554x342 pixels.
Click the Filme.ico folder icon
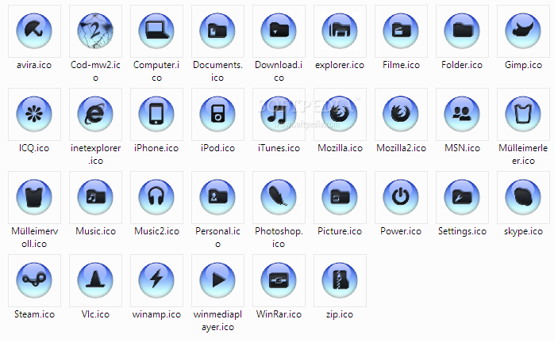coord(401,31)
